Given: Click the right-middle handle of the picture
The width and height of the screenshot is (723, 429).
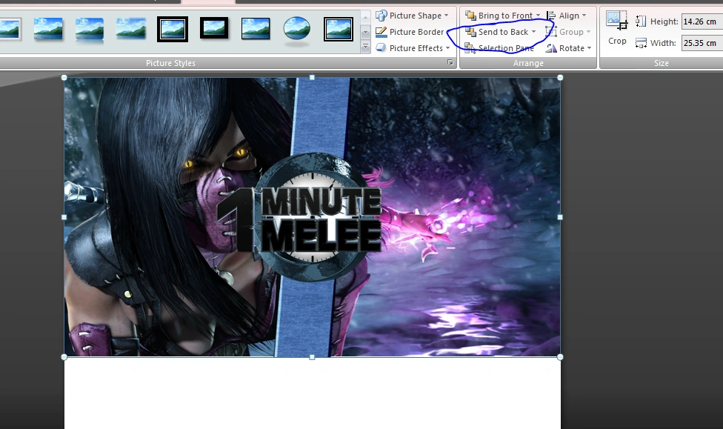Looking at the screenshot, I should [x=560, y=217].
